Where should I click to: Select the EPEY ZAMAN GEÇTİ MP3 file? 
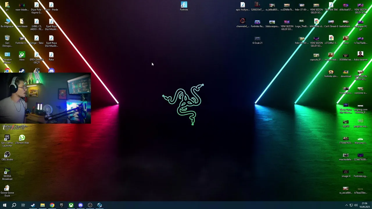(37, 58)
